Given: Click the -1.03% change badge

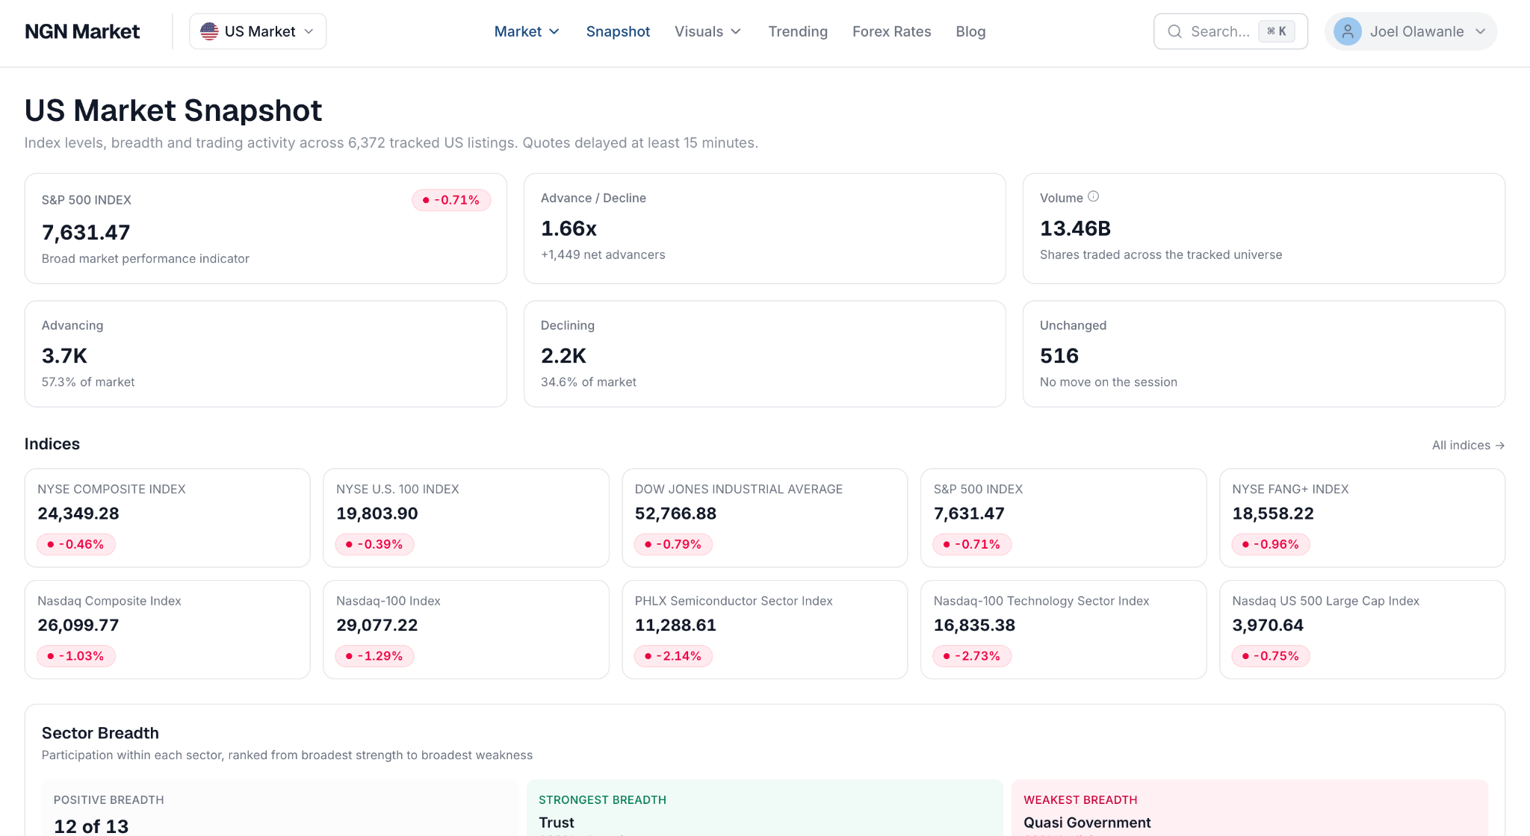Looking at the screenshot, I should (x=76, y=656).
